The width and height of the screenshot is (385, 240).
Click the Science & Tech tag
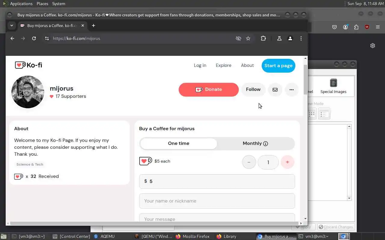[x=30, y=164]
